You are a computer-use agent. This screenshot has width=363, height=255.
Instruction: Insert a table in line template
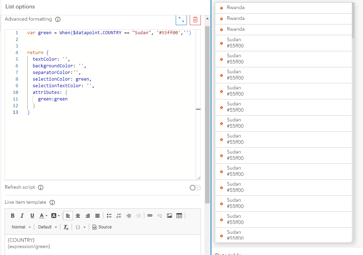[179, 216]
